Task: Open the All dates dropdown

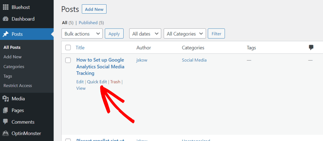Action: (145, 34)
